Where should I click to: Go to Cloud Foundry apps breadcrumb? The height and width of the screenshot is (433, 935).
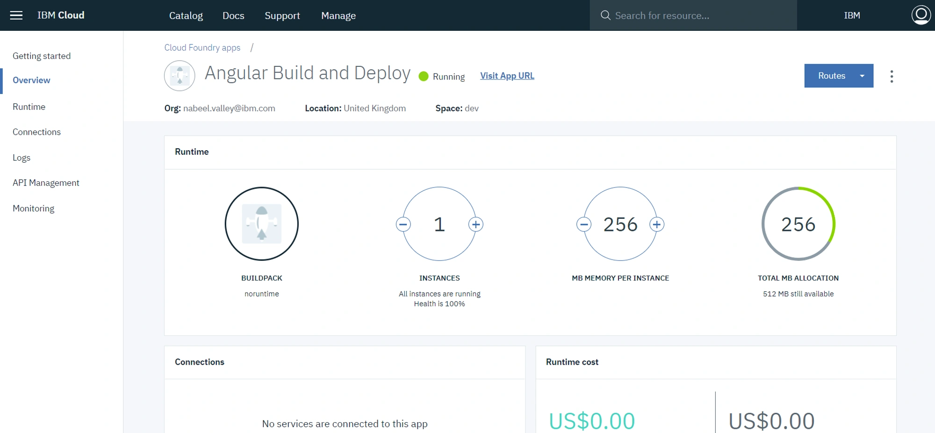(202, 47)
